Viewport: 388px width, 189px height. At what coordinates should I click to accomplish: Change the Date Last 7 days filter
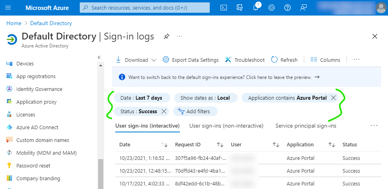point(142,98)
